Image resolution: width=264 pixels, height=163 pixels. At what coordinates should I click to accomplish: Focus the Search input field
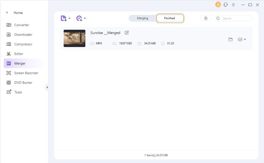pos(233,18)
